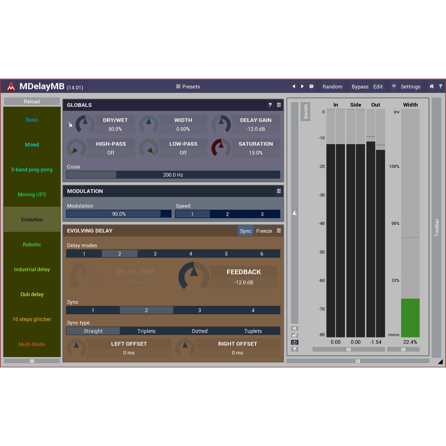Screen dimensions: 446x446
Task: Click the Modulation amount slider
Action: pos(119,214)
